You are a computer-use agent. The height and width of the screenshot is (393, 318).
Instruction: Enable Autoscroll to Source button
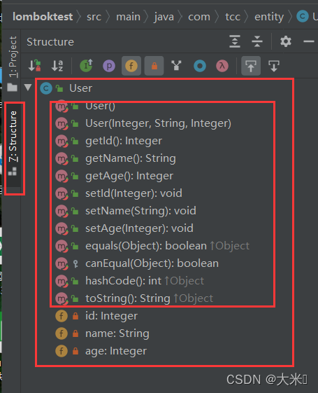pyautogui.click(x=251, y=66)
